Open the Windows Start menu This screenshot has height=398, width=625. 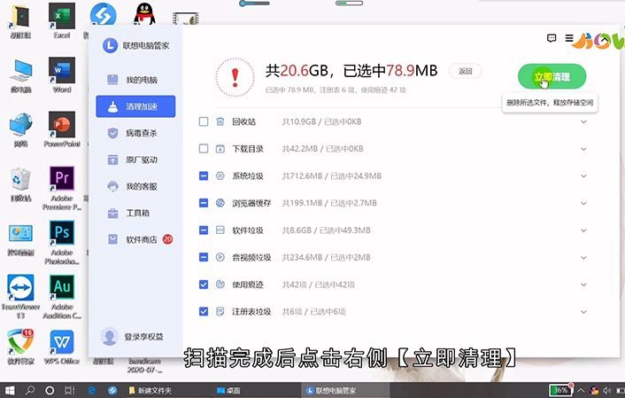click(10, 390)
